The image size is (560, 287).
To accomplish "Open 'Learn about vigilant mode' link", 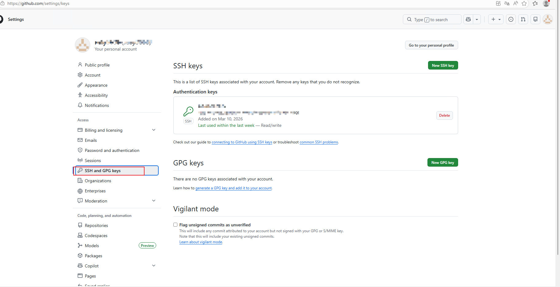I will tap(201, 242).
